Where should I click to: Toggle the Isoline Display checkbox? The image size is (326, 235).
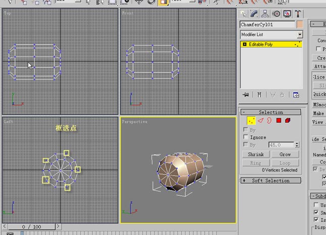click(316, 220)
